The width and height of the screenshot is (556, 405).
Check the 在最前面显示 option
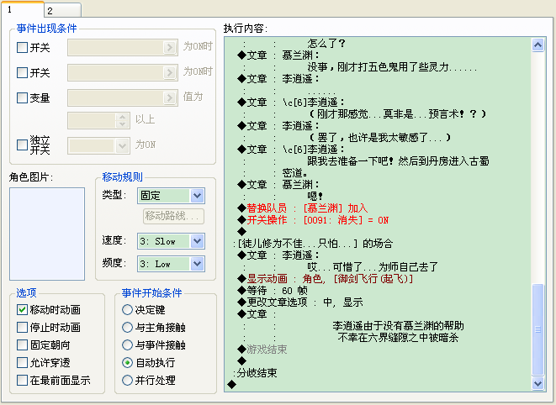pyautogui.click(x=22, y=380)
